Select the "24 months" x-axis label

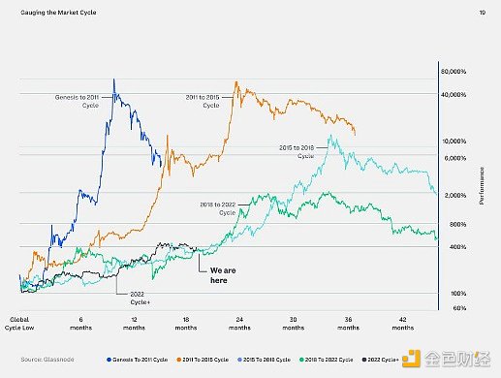[239, 324]
